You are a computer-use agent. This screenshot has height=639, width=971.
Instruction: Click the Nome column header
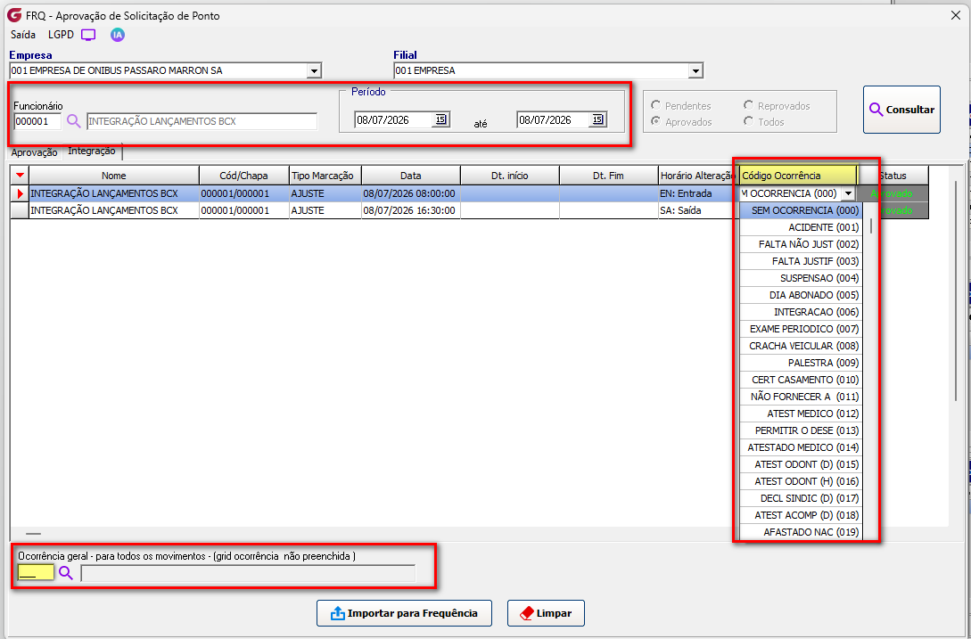(114, 176)
